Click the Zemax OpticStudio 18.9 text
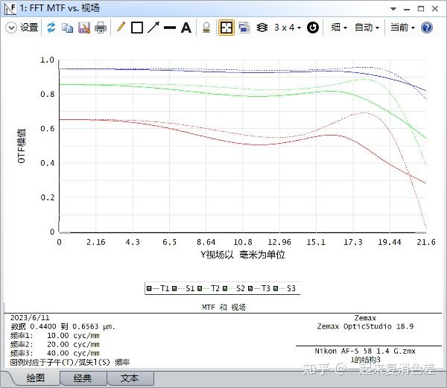447x388 pixels. (x=365, y=326)
